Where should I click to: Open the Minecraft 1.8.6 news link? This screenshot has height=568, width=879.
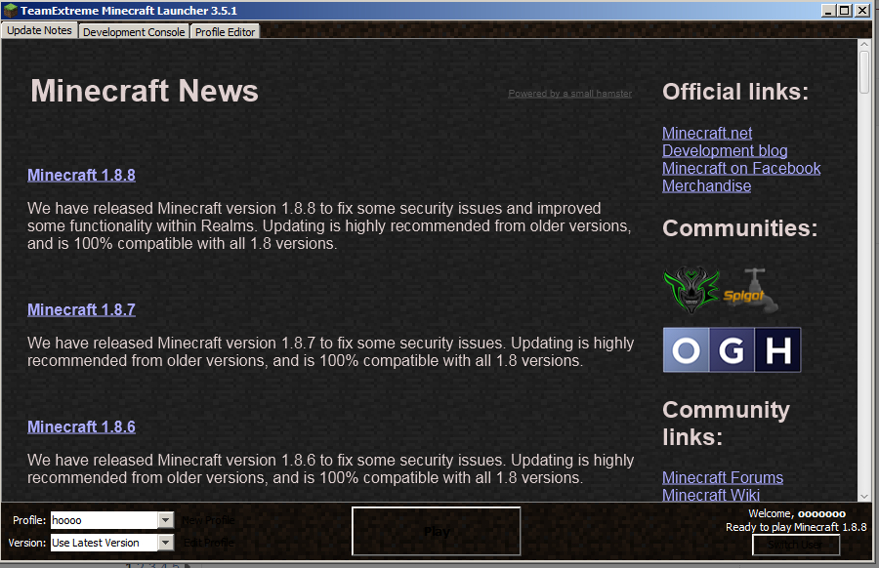tap(81, 426)
